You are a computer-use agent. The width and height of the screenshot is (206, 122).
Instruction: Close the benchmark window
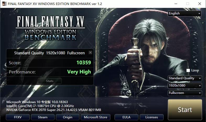point(199,4)
